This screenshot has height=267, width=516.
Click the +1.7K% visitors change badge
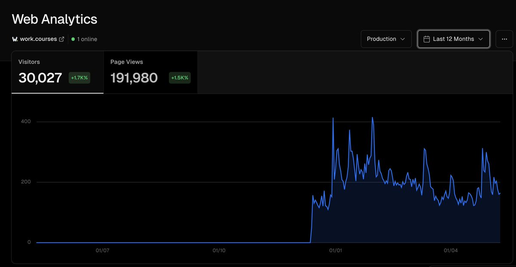[80, 78]
